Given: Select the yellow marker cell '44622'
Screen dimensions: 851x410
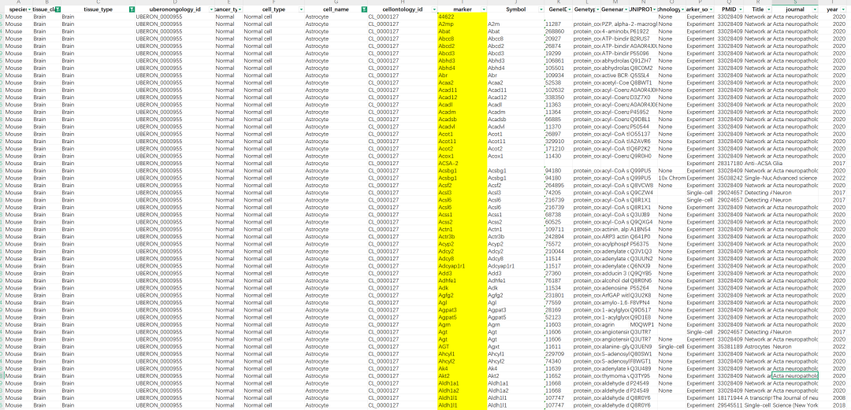Looking at the screenshot, I should tap(463, 17).
